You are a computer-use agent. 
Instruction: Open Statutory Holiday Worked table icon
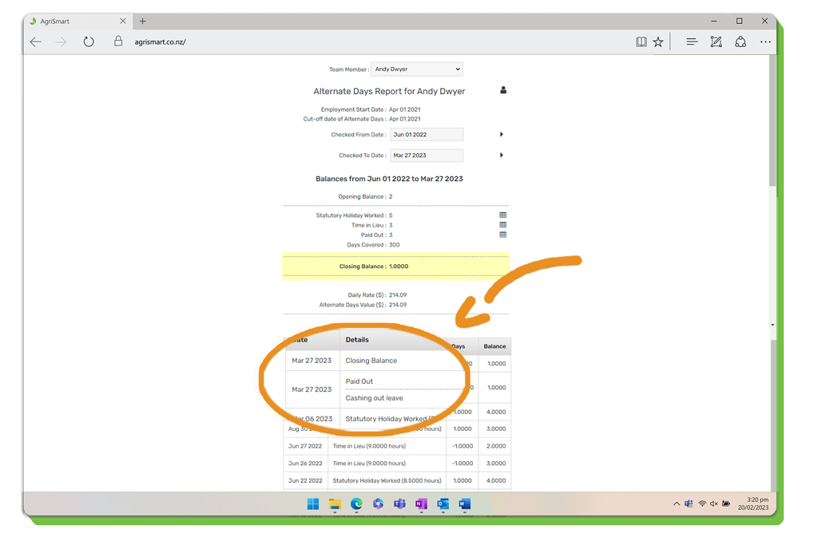tap(502, 215)
